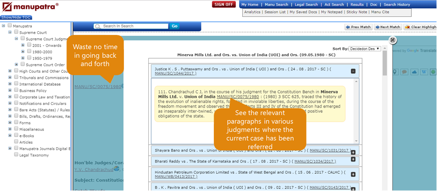Screen dimensions: 437x191
Task: Check the 1950-1979 checkbox
Action: [x=29, y=58]
